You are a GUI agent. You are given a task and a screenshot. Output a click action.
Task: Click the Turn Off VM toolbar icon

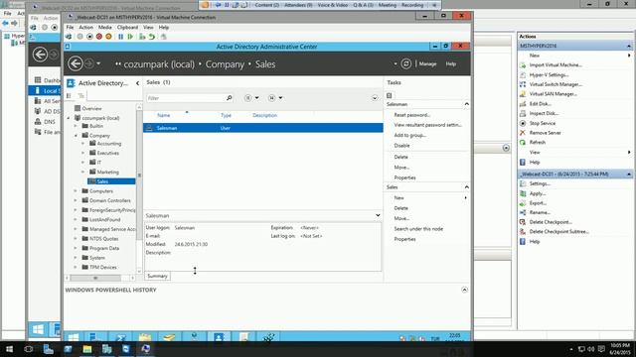click(89, 37)
